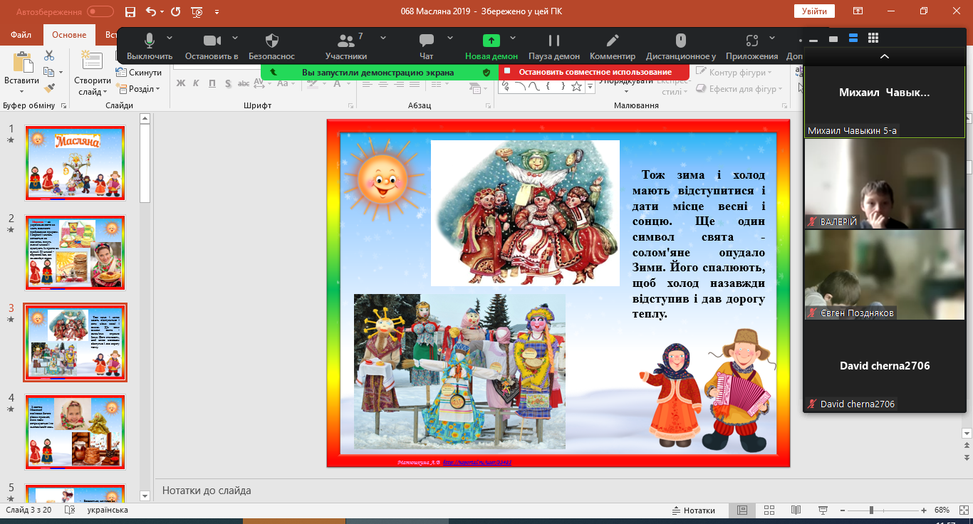This screenshot has height=524, width=973.
Task: Select slide 1 thumbnail Масляна
Action: pos(76,164)
